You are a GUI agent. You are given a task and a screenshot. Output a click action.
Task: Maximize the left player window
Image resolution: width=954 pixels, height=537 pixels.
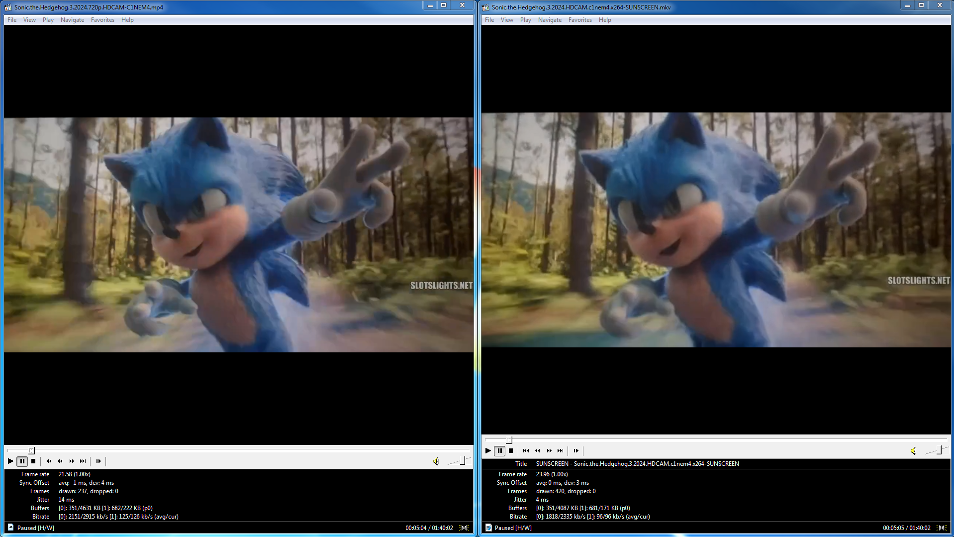[444, 5]
